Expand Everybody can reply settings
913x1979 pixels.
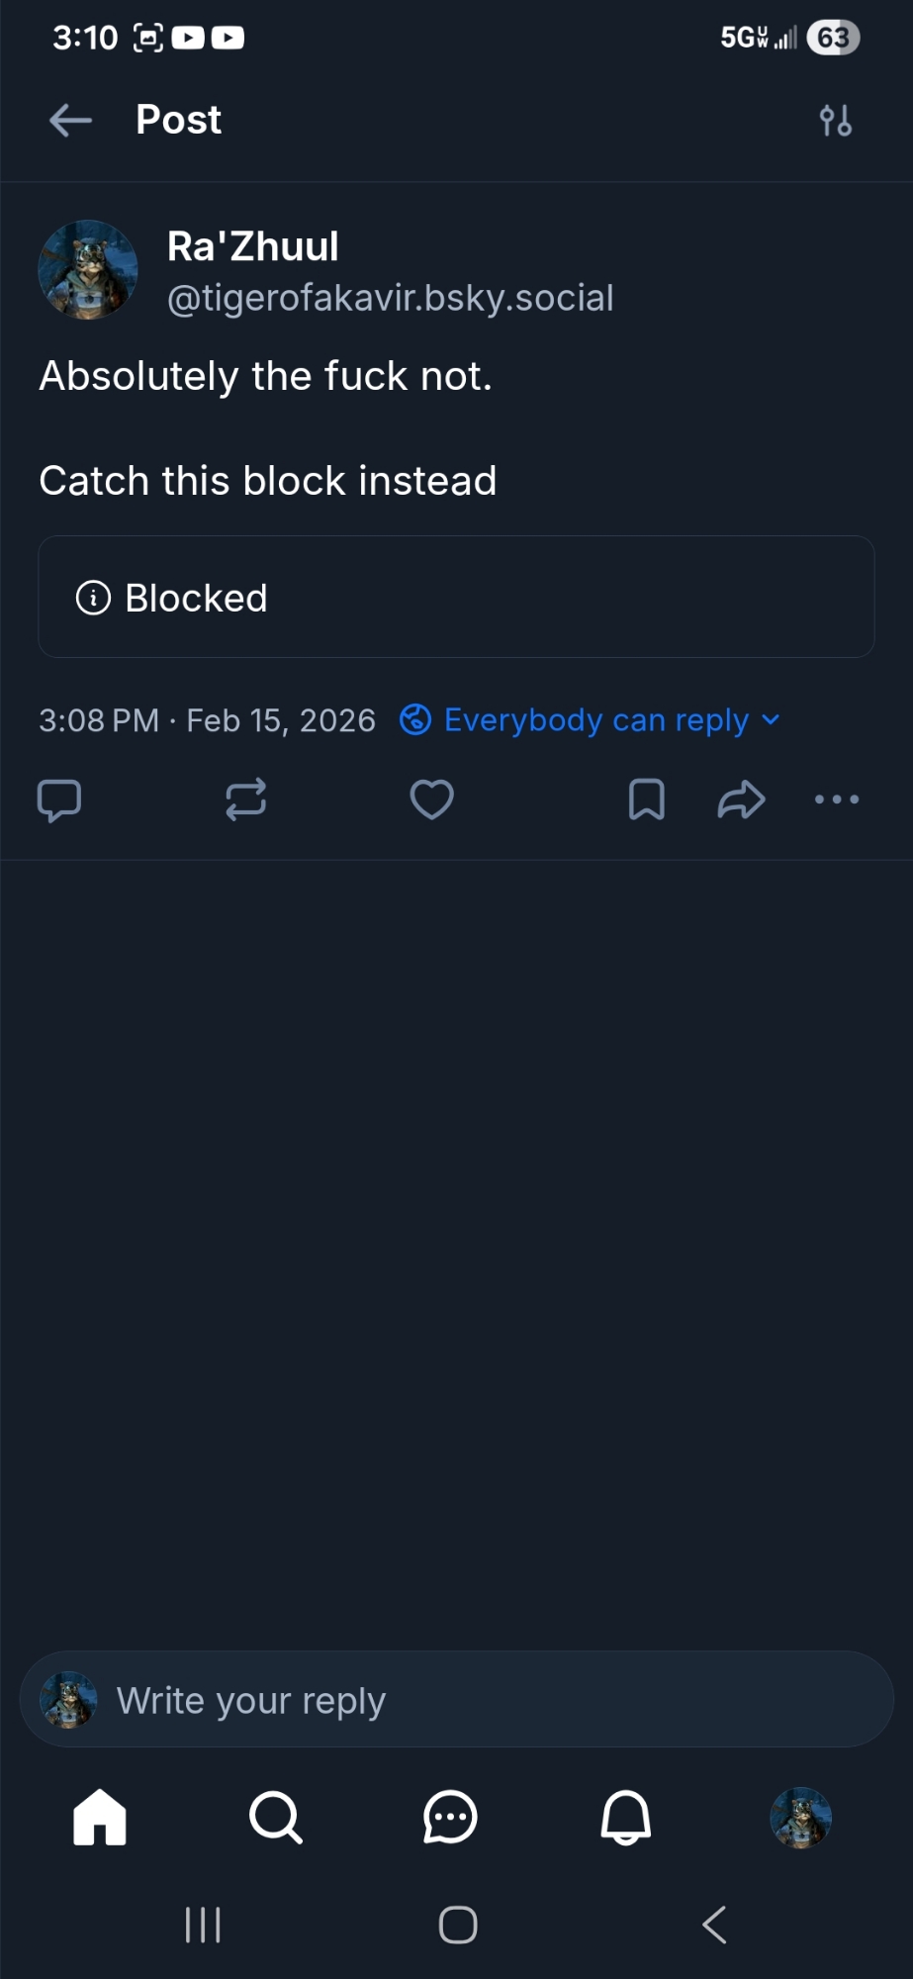591,720
